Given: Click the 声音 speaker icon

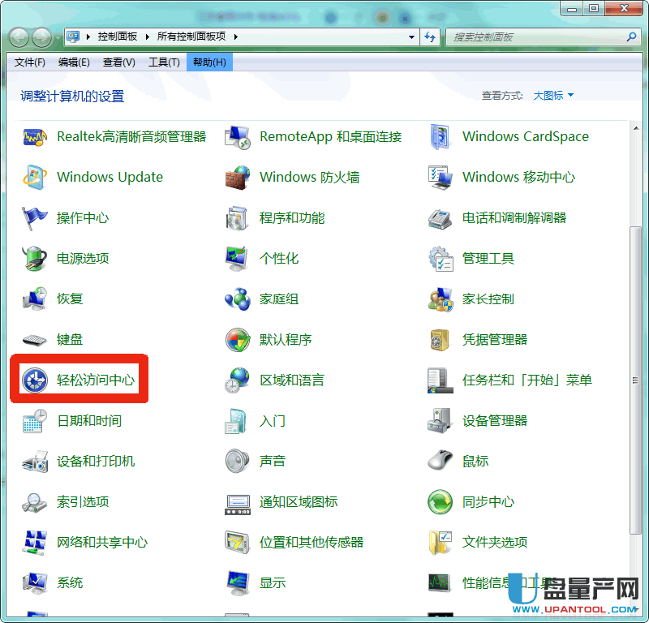Looking at the screenshot, I should point(238,462).
